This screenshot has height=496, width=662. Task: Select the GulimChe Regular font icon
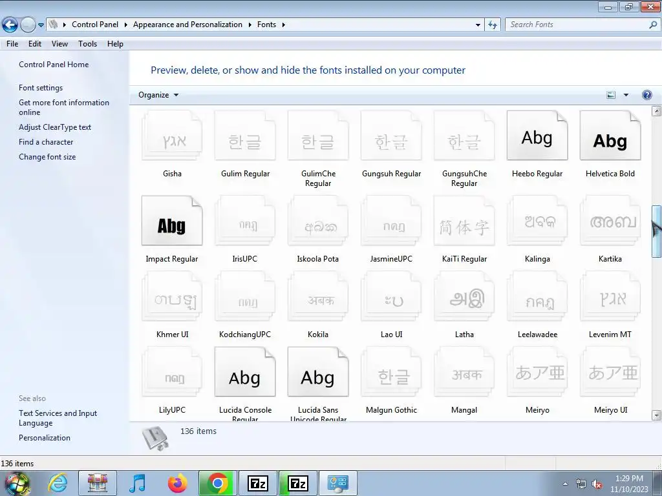click(318, 136)
